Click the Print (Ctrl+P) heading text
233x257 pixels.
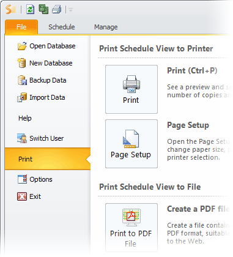(192, 70)
